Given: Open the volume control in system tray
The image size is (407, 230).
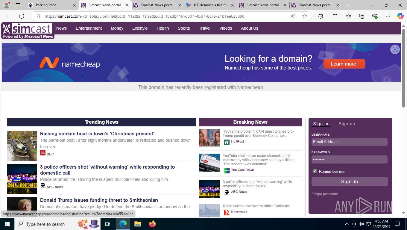Looking at the screenshot, I should (361, 224).
